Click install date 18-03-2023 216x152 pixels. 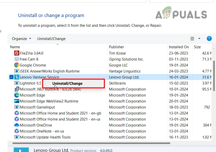coord(178,107)
